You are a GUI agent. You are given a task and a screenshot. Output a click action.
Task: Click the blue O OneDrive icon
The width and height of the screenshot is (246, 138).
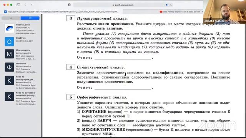(x=9, y=42)
